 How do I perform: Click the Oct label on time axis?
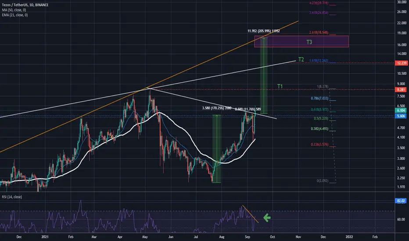click(273, 237)
